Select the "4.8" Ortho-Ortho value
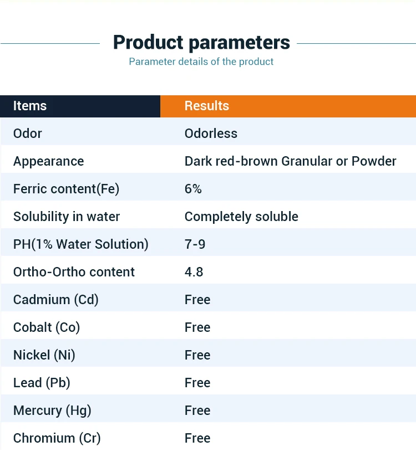Screen dimensions: 416x467 point(194,272)
